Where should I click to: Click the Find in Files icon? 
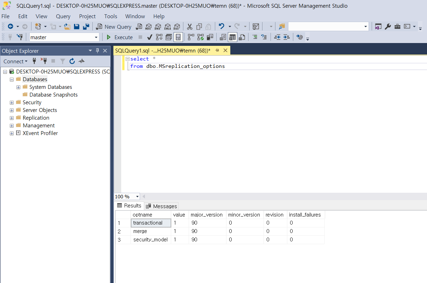pos(282,27)
